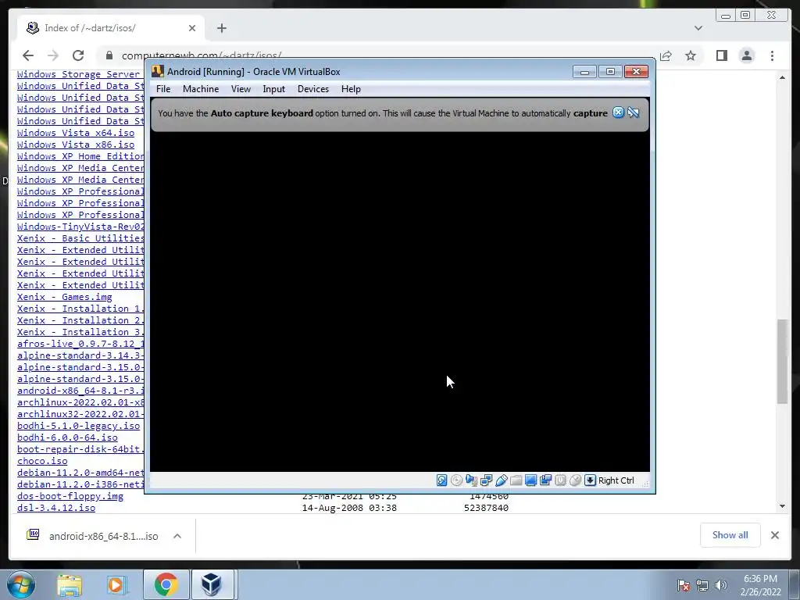Open the File menu in VirtualBox
The height and width of the screenshot is (600, 800).
pyautogui.click(x=163, y=89)
